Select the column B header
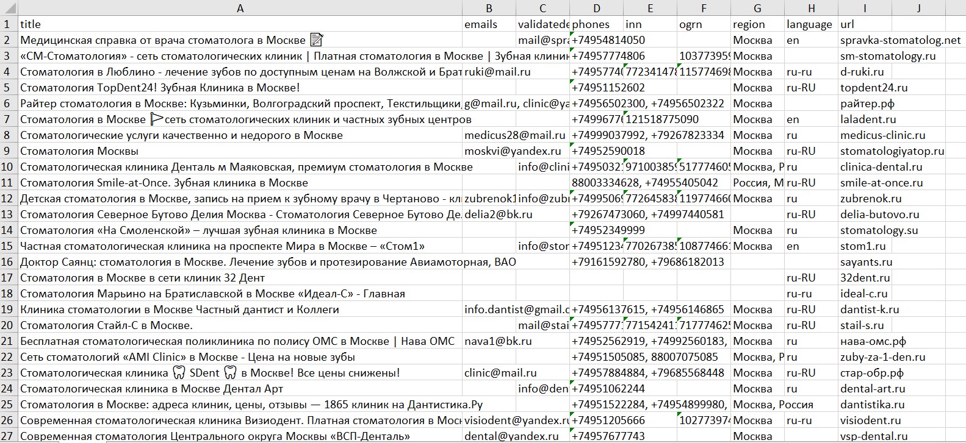Screen dimensions: 966x443 click(x=489, y=9)
